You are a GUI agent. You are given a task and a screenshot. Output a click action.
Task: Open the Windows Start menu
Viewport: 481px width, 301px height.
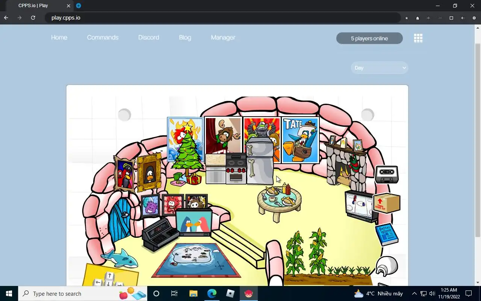coord(9,293)
